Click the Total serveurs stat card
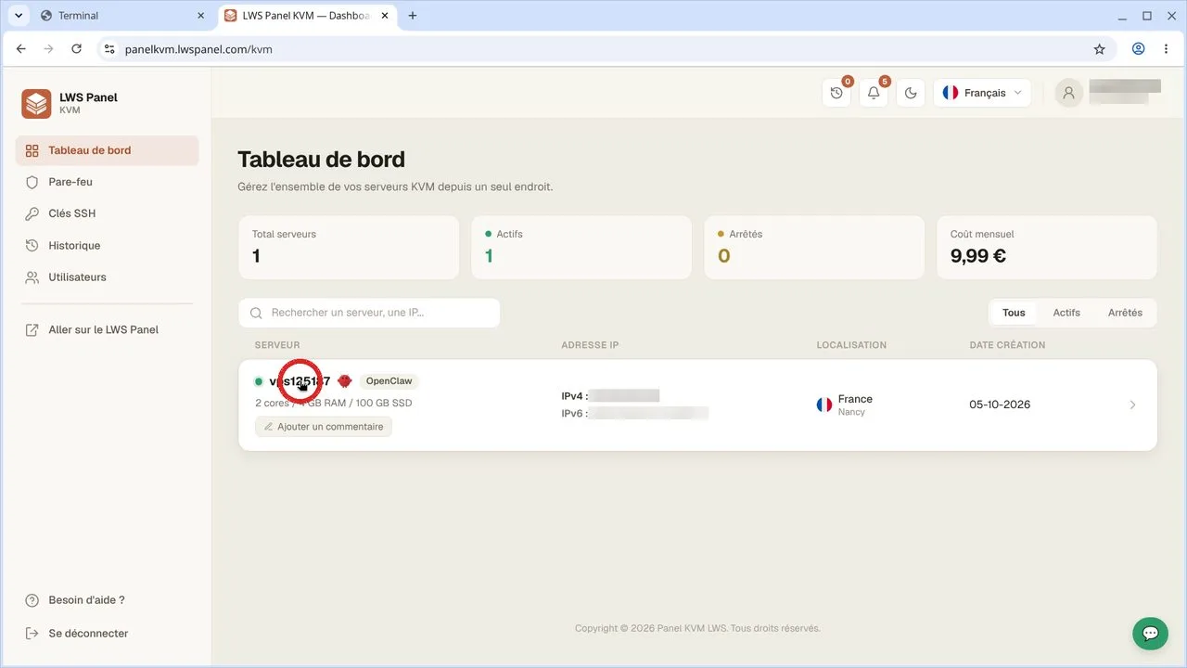Viewport: 1187px width, 668px height. point(349,248)
